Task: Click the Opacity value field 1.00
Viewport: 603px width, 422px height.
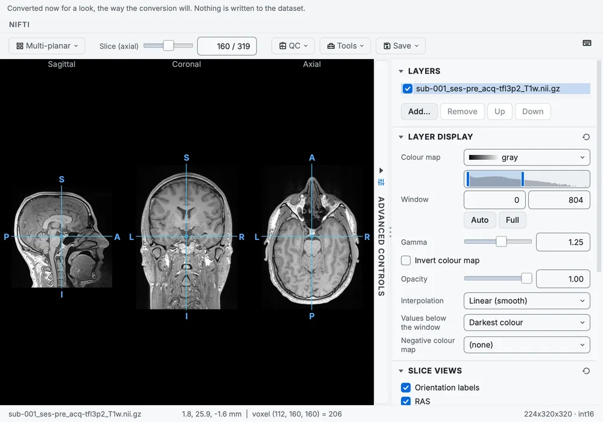Action: (x=563, y=279)
